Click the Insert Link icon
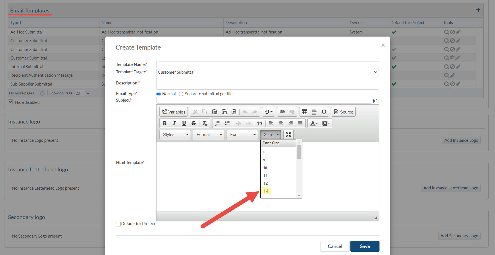Viewport: 495px width, 255px height. click(x=282, y=112)
